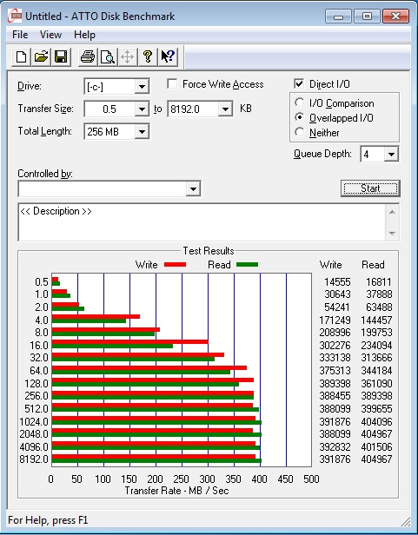
Task: Click the 'For Help, press F1' status text
Action: 48,520
